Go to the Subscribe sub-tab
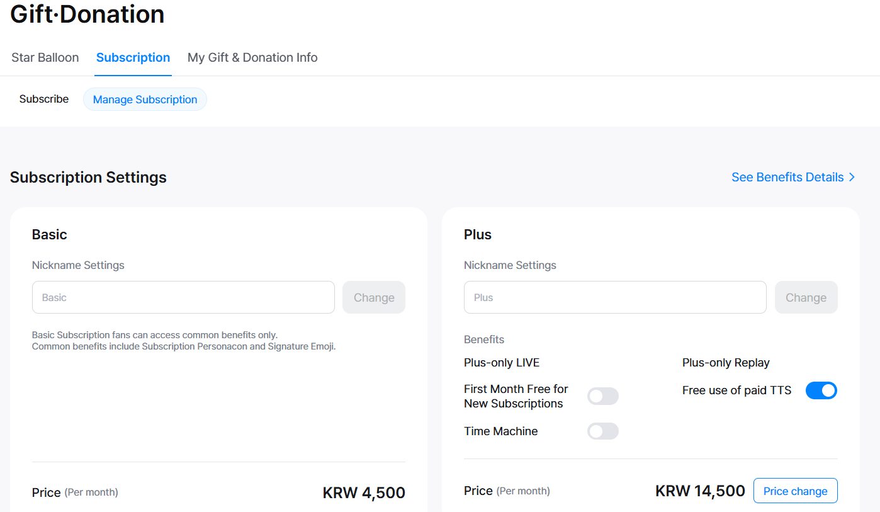The height and width of the screenshot is (512, 880). click(x=44, y=100)
